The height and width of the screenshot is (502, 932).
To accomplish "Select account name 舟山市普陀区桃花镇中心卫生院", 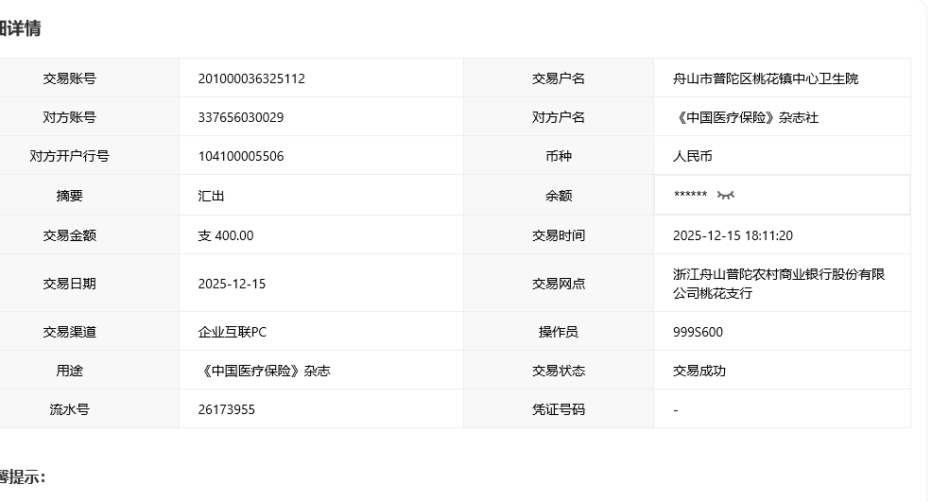I will [766, 78].
